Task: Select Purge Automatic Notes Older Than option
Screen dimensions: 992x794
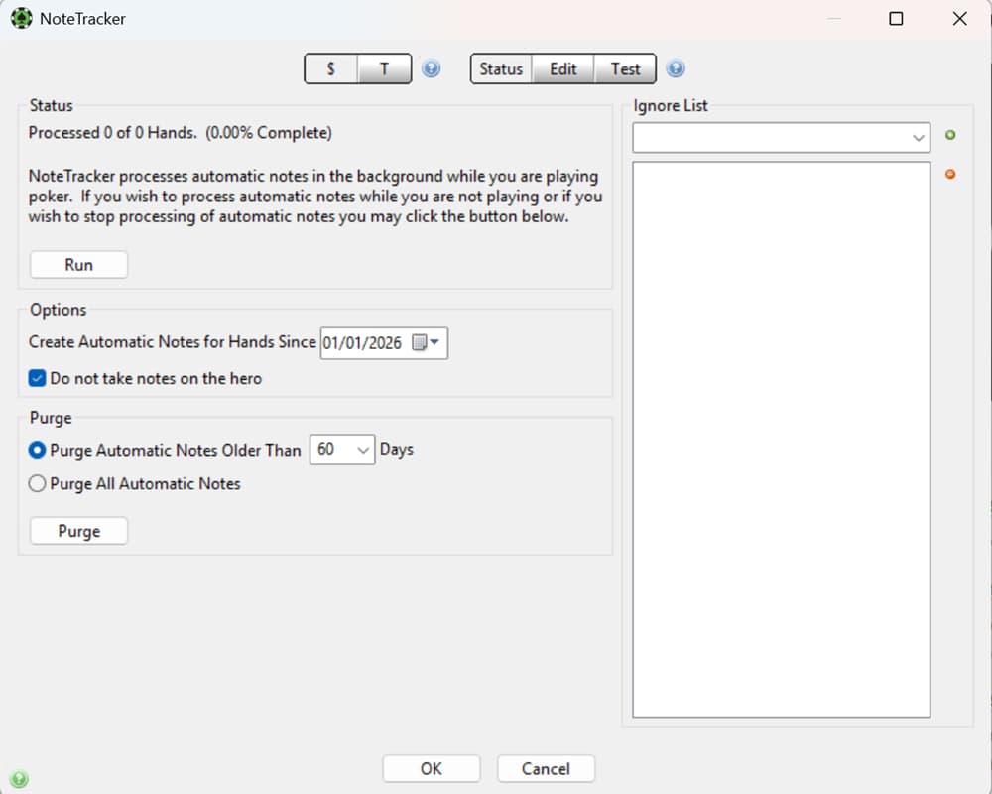Action: pyautogui.click(x=37, y=450)
